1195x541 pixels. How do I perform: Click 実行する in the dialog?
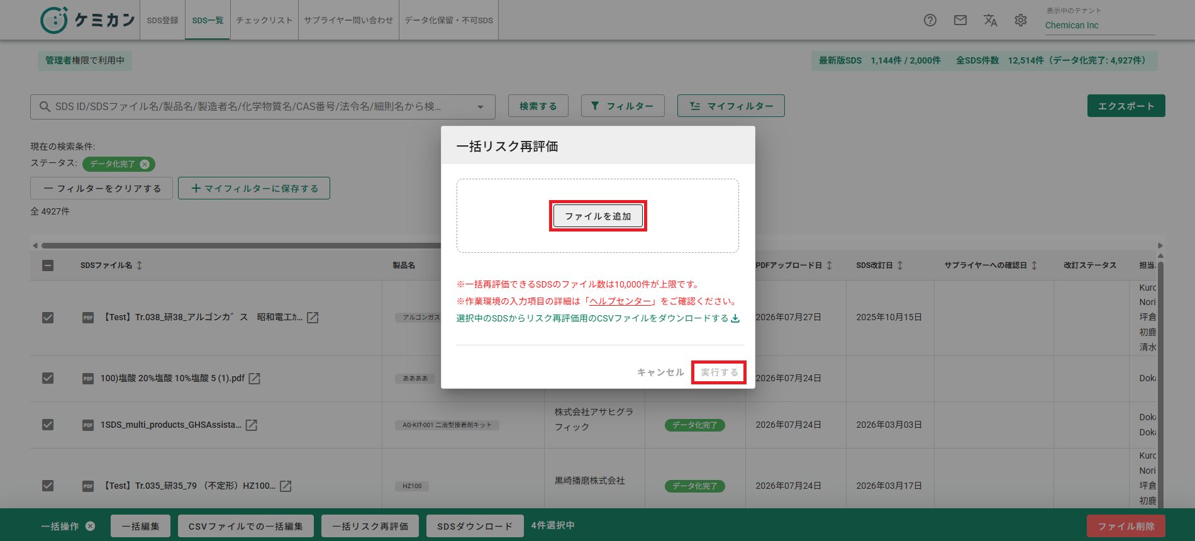tap(720, 372)
